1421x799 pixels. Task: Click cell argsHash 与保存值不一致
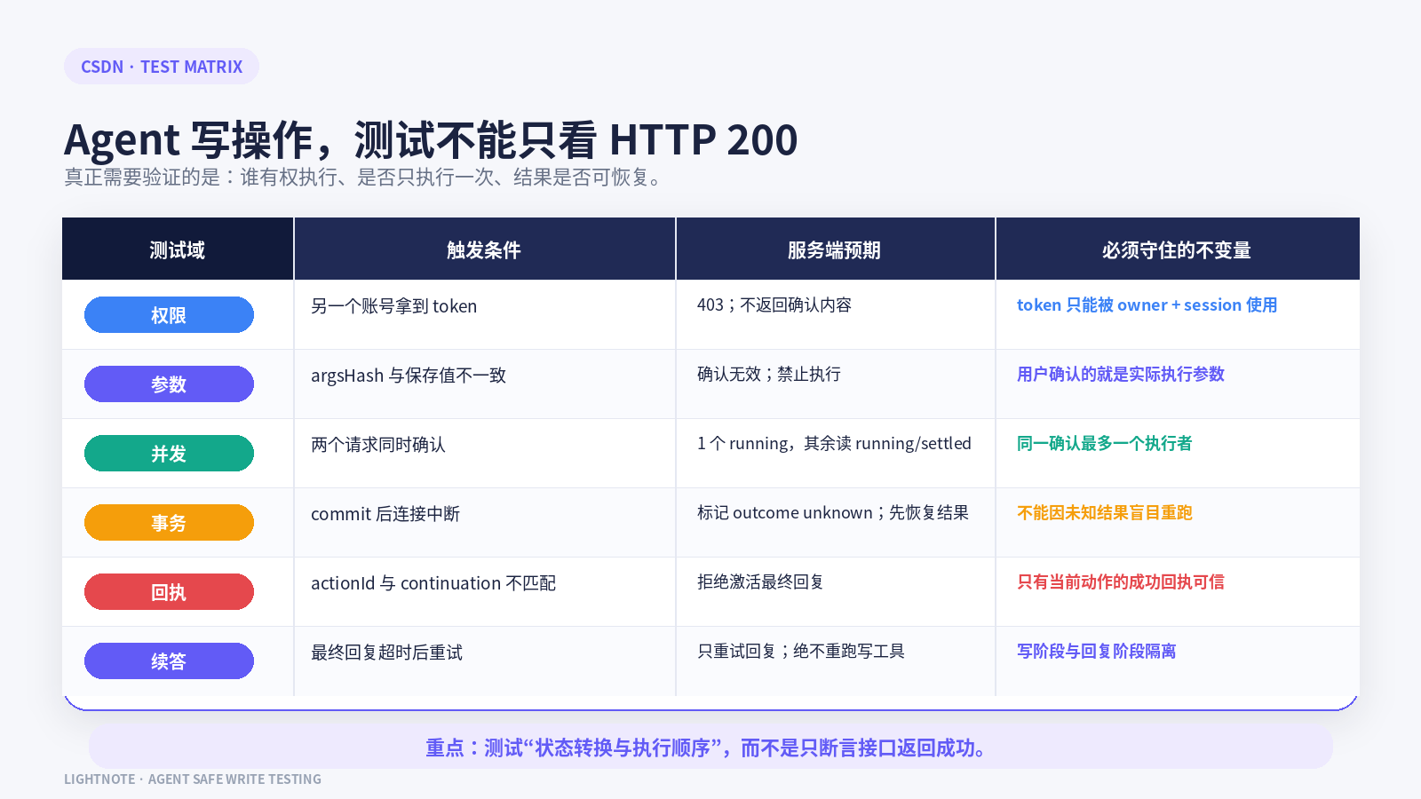tap(409, 376)
